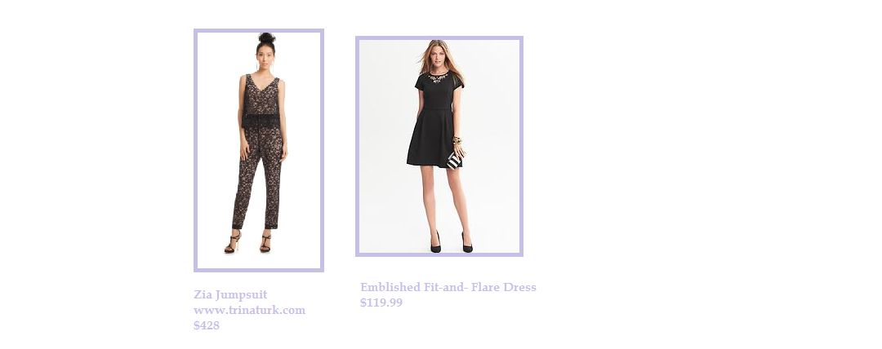The height and width of the screenshot is (349, 882).
Task: Click the Emblished Fit-and- Flare Dress title
Action: 448,287
